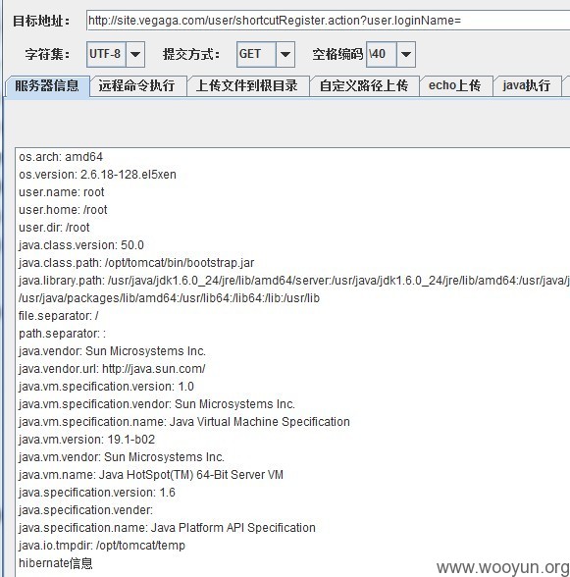Screen dimensions: 570x577
Task: Click the 目标地址 label
Action: pyautogui.click(x=41, y=21)
